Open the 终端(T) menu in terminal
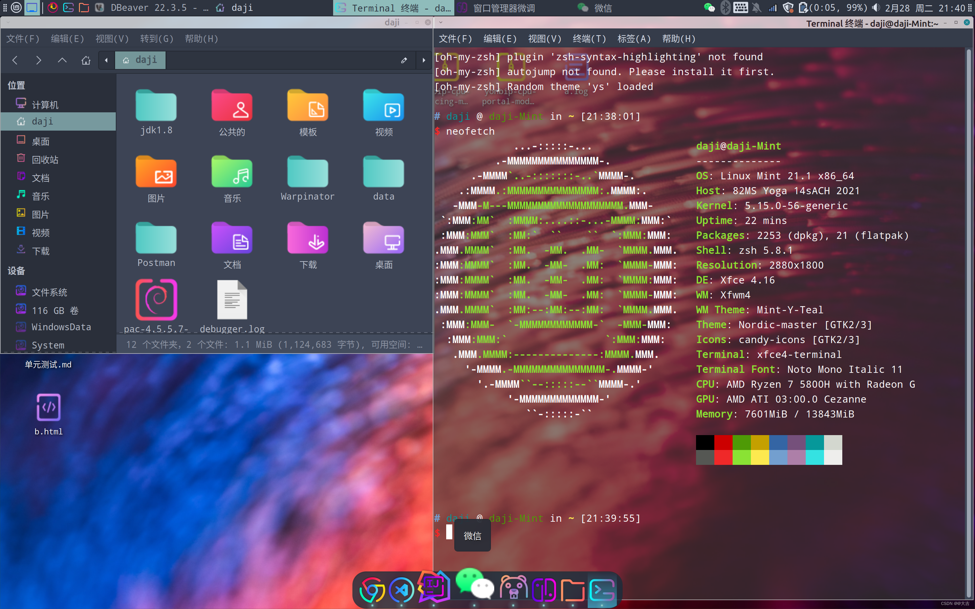Viewport: 975px width, 609px height. [x=589, y=39]
